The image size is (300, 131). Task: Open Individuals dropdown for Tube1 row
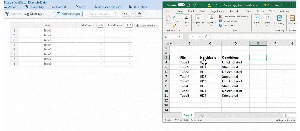pos(101,31)
